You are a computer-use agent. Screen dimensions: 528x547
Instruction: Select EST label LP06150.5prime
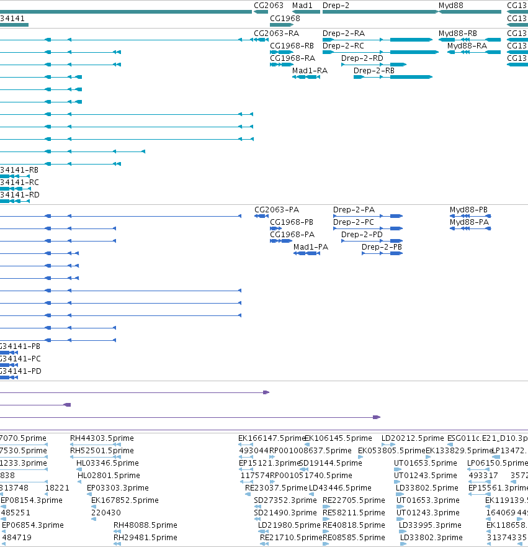(x=498, y=463)
